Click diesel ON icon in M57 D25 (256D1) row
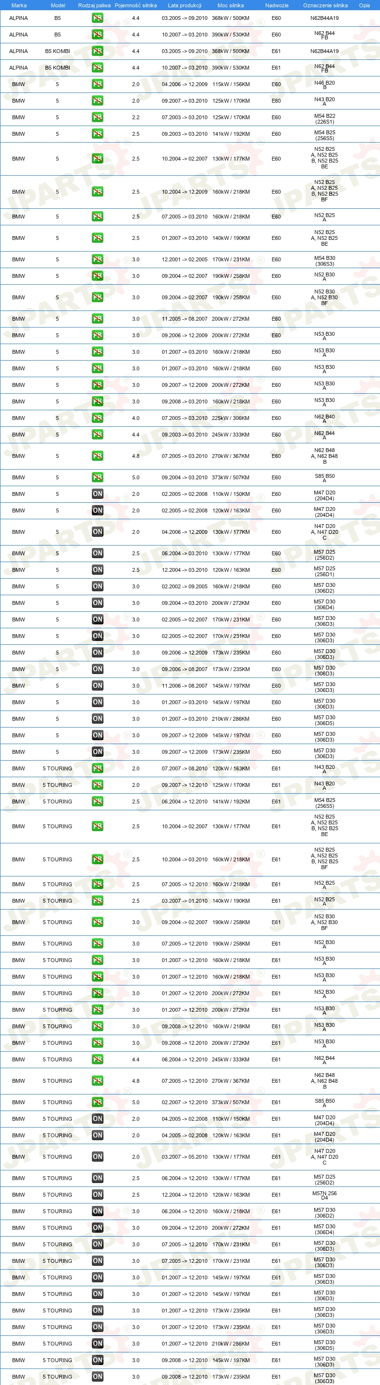This screenshot has height=1385, width=380. pyautogui.click(x=97, y=569)
